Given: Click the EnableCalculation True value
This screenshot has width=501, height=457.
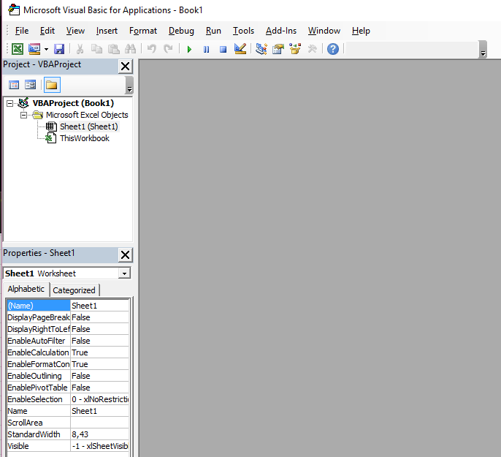Looking at the screenshot, I should pyautogui.click(x=99, y=352).
